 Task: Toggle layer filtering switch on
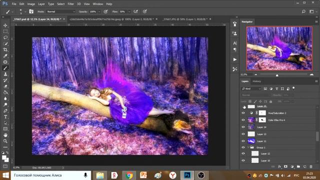(x=293, y=88)
